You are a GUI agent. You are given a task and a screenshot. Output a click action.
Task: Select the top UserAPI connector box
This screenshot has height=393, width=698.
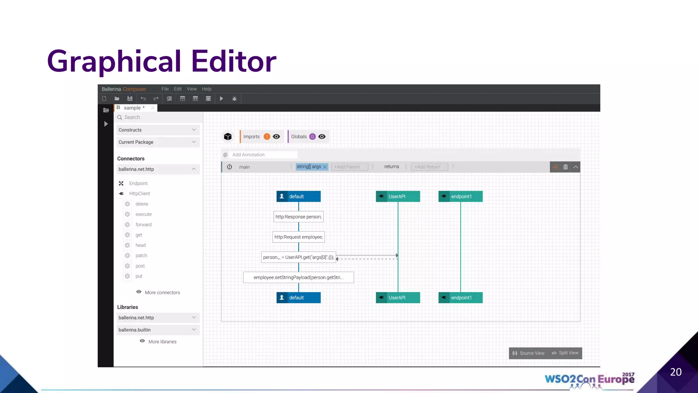pos(398,196)
